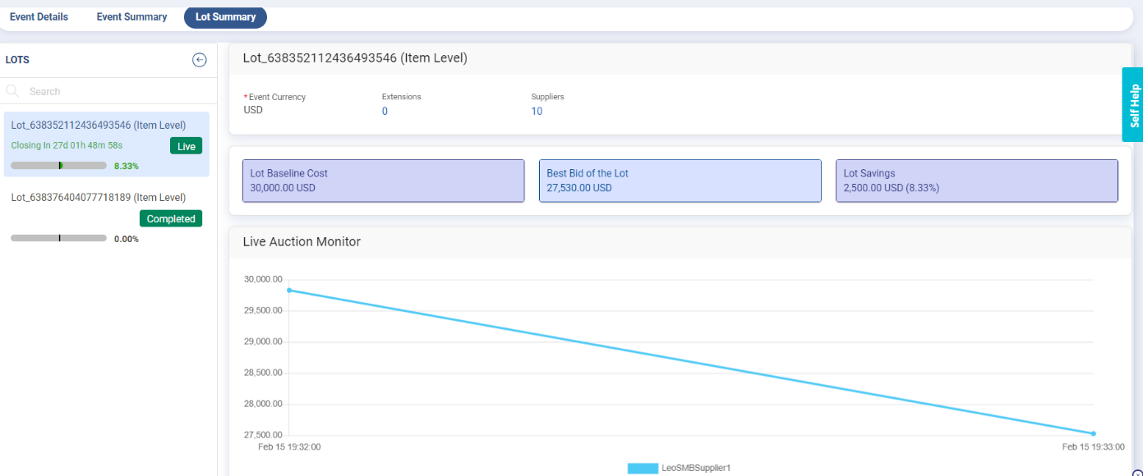Select lot ending in 718189 in list
This screenshot has height=476, width=1143.
pyautogui.click(x=99, y=198)
